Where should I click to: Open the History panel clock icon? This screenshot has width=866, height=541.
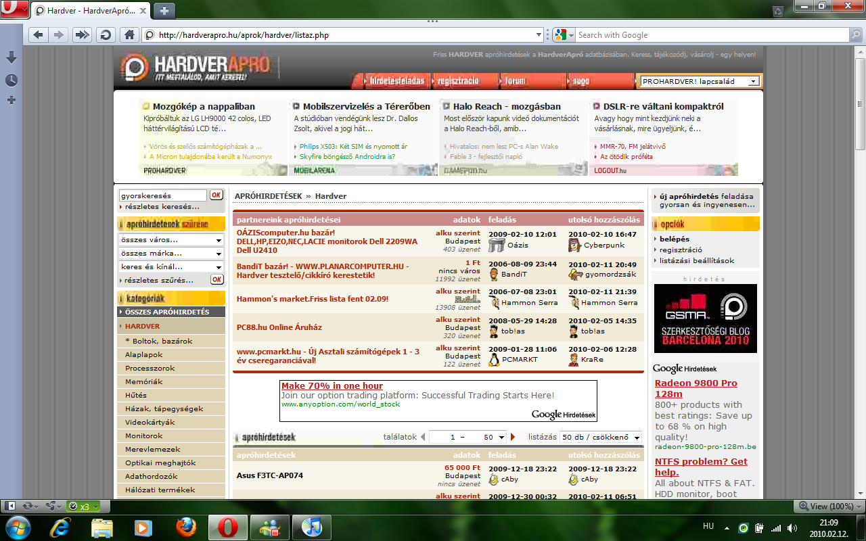pos(12,80)
